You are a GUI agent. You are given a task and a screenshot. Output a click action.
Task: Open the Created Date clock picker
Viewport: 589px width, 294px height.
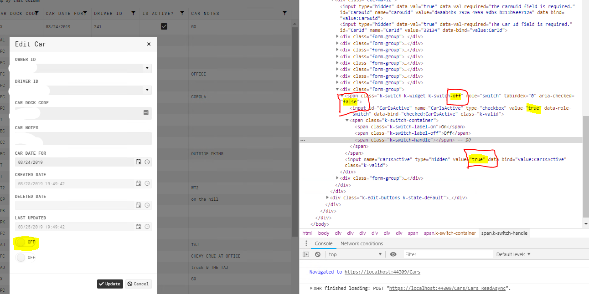tap(147, 183)
